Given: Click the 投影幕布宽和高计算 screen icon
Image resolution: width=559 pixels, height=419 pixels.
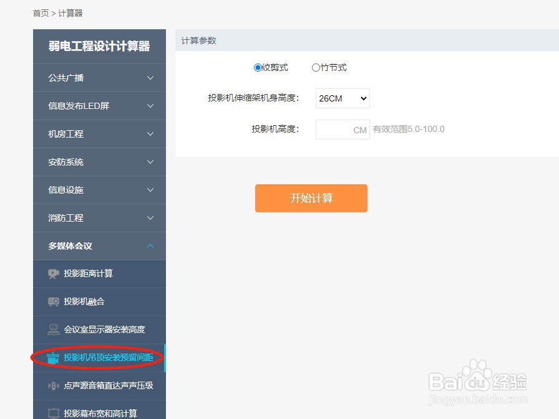Looking at the screenshot, I should click(52, 413).
